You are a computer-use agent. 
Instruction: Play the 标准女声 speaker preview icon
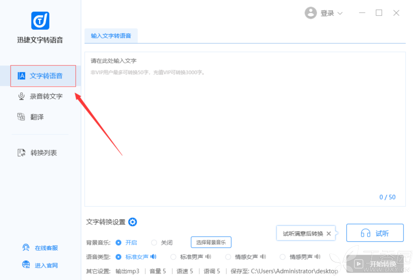[153, 257]
